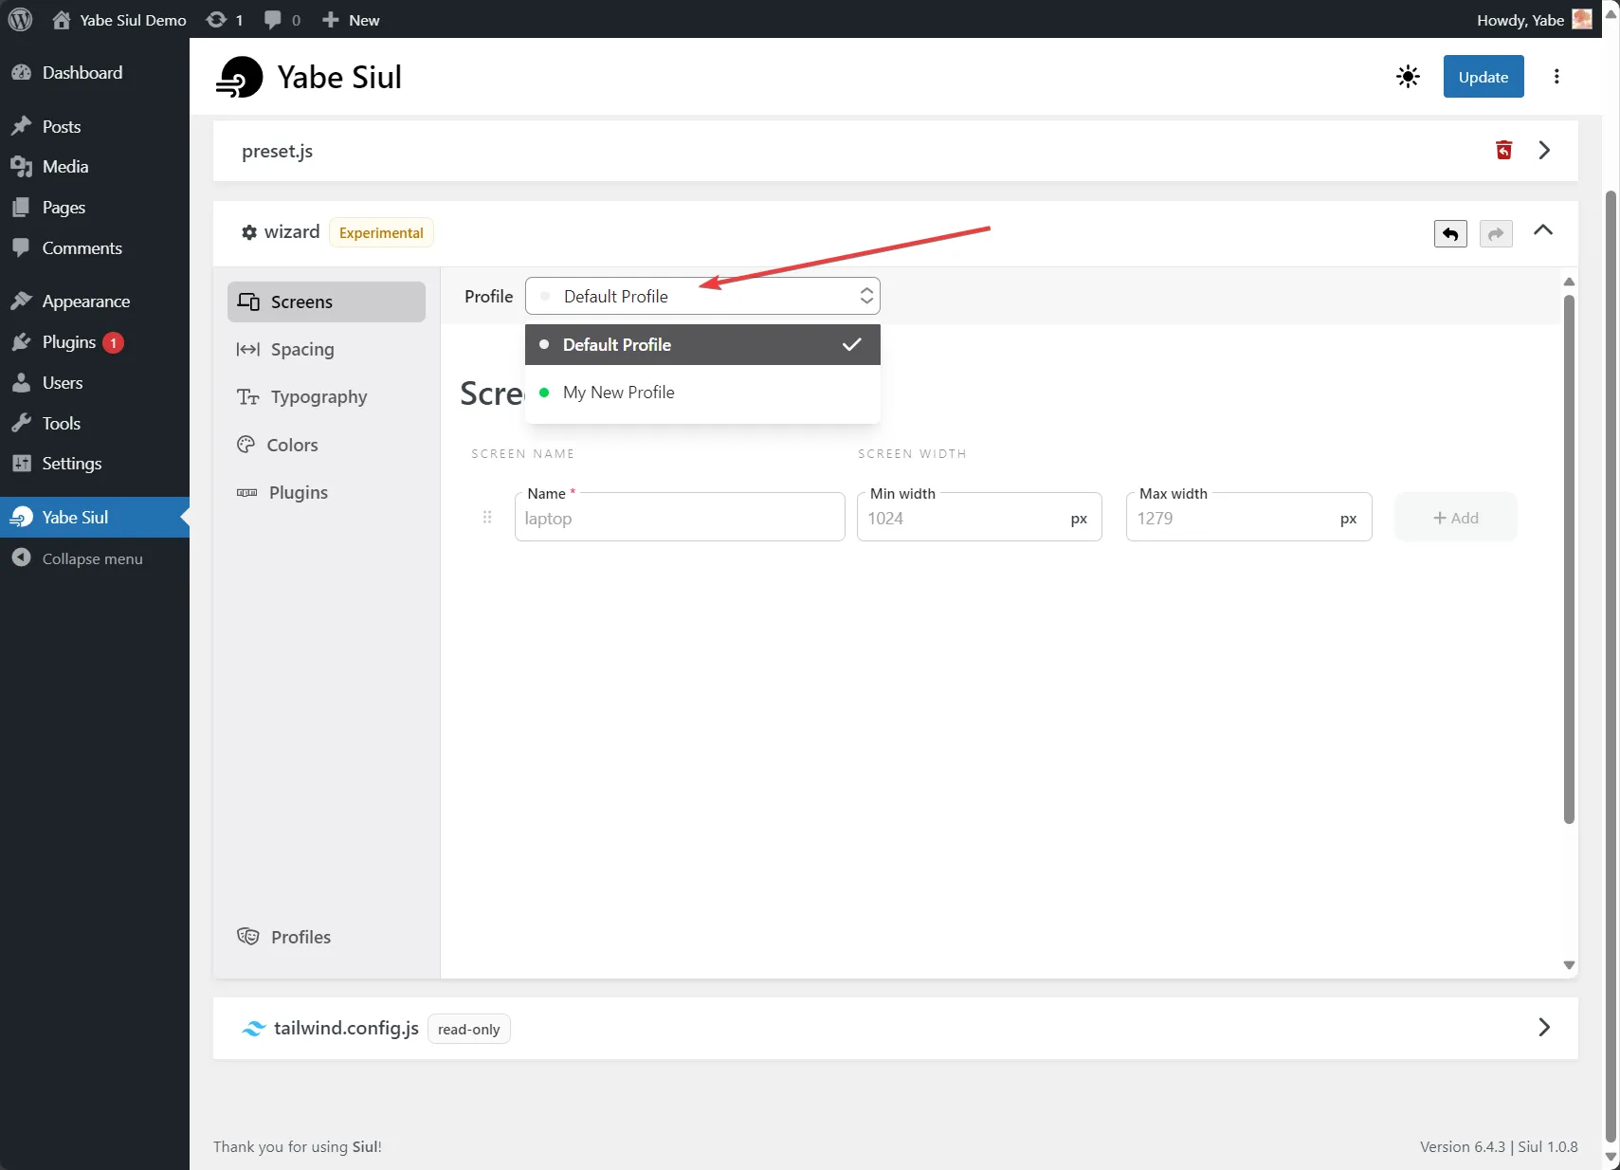Image resolution: width=1620 pixels, height=1170 pixels.
Task: Select the Spacing tab
Action: point(326,349)
